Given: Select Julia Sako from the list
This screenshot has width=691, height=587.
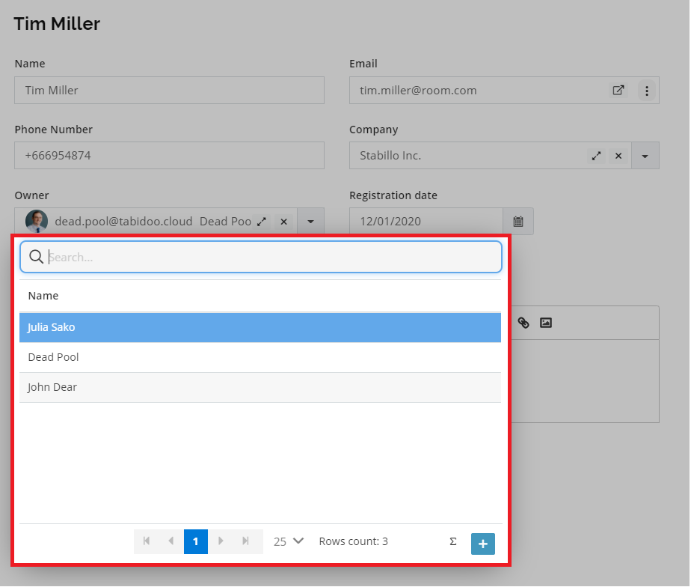Looking at the screenshot, I should [260, 327].
